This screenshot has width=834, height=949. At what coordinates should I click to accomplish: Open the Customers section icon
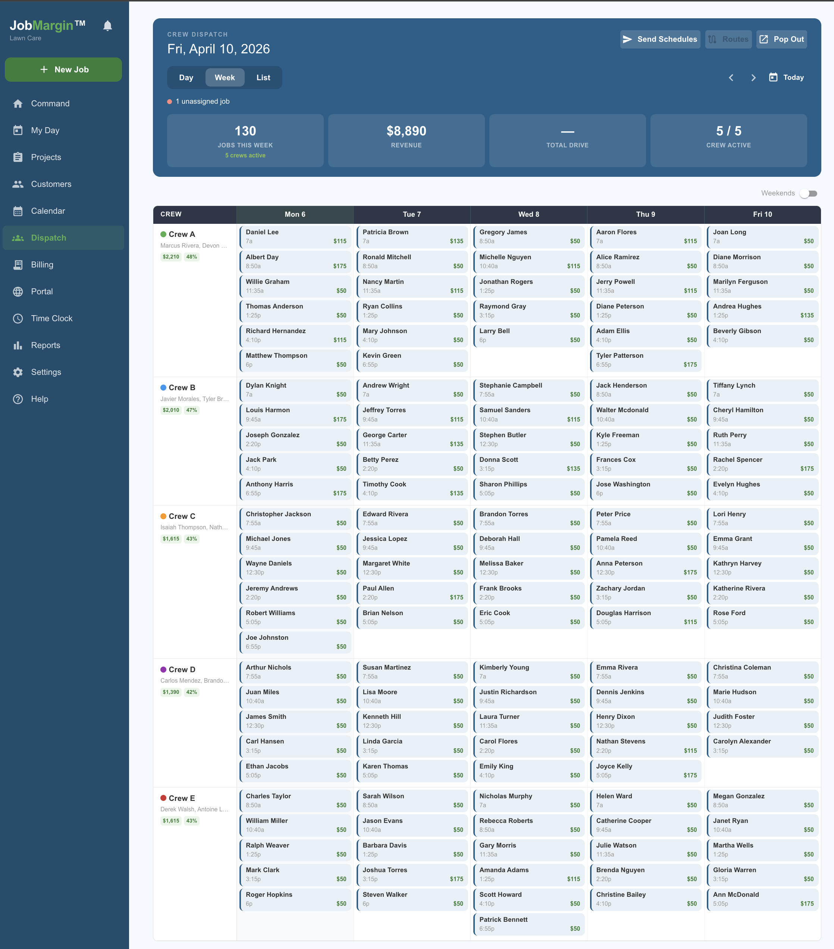point(18,184)
